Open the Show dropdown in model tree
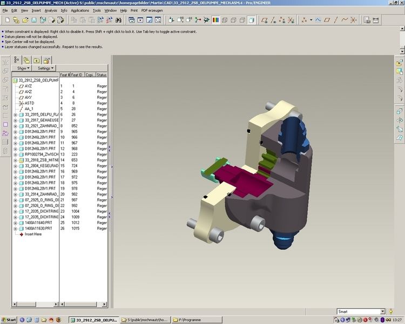 tap(23, 69)
